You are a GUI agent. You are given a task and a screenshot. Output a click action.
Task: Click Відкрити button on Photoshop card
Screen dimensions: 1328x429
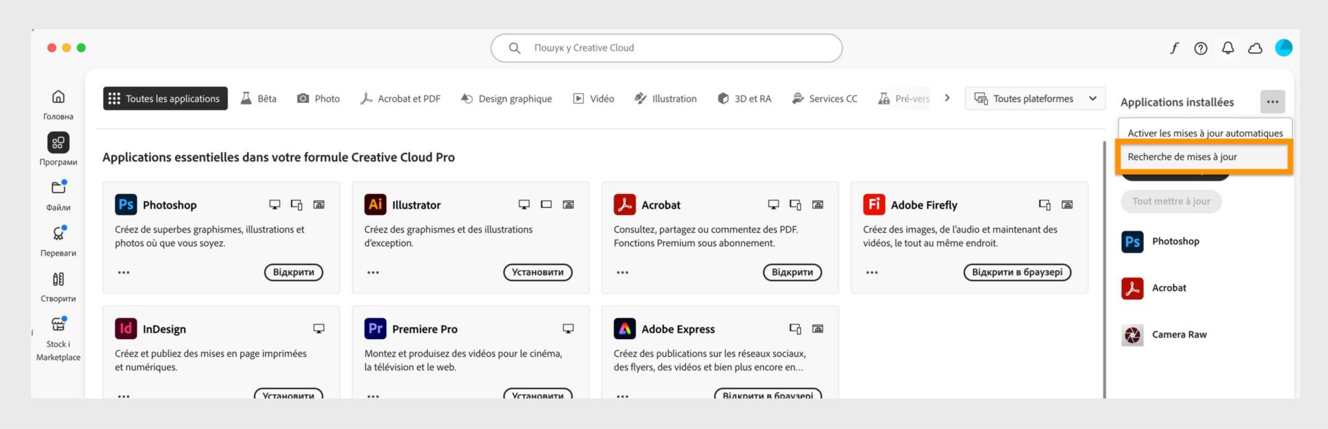pos(293,272)
